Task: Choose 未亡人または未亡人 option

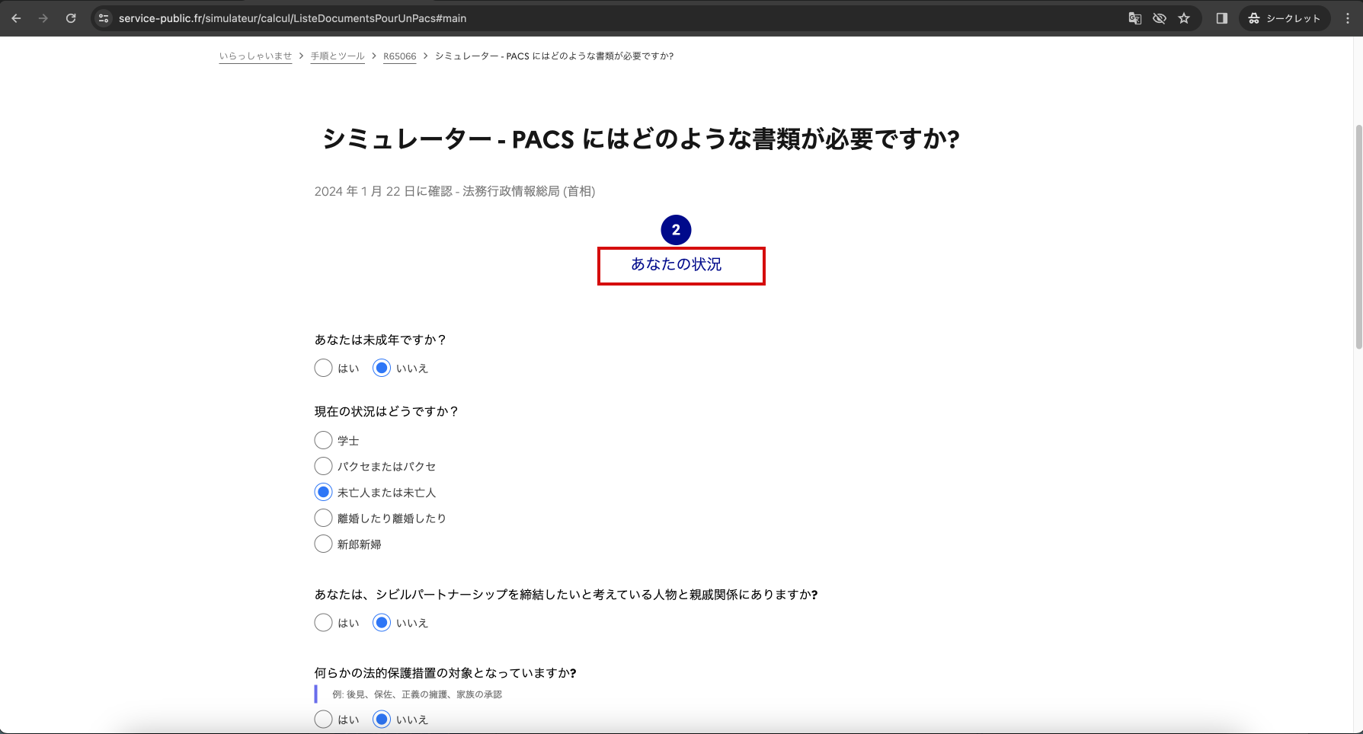Action: (324, 493)
